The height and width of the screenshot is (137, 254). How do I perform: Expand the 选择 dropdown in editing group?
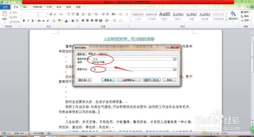pos(250,20)
